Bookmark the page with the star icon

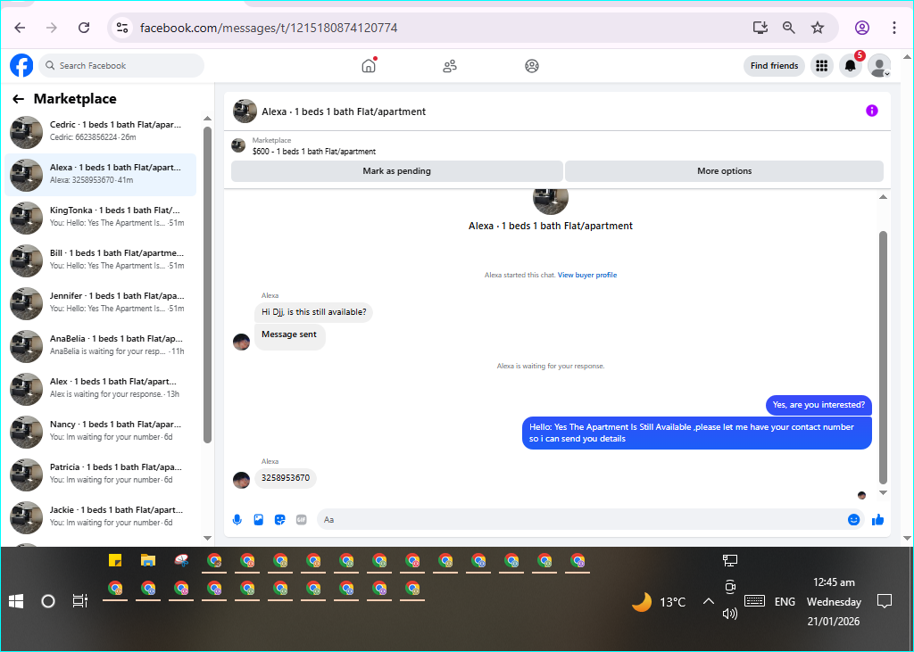[x=818, y=28]
